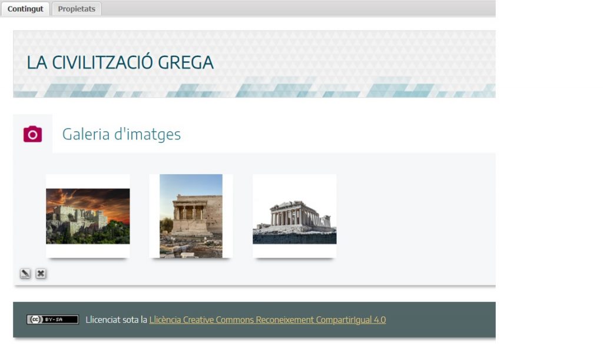Select the Contingut tab
This screenshot has width=603, height=350.
(x=25, y=9)
